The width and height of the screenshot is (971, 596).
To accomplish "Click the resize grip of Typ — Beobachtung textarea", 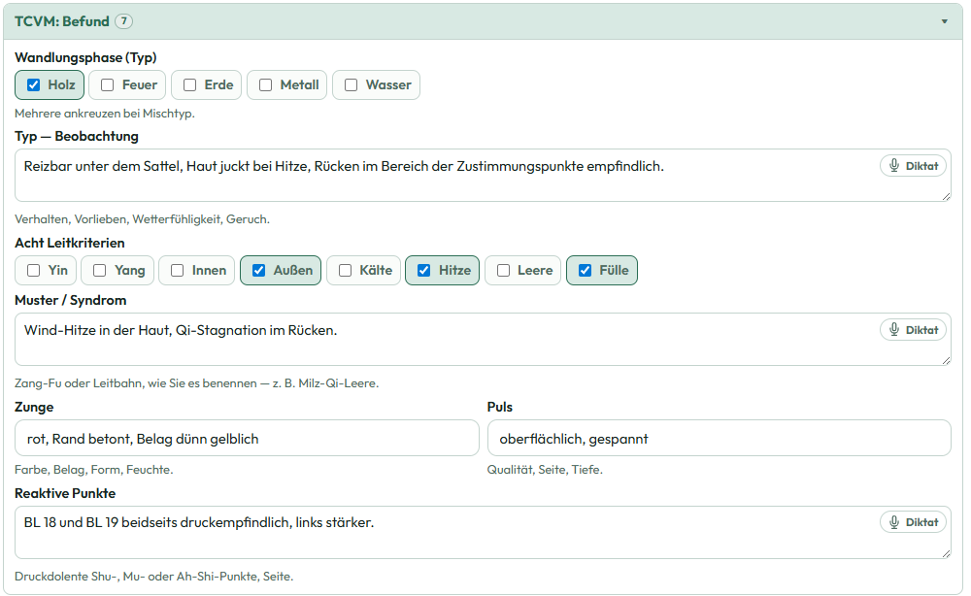I will pos(946,197).
